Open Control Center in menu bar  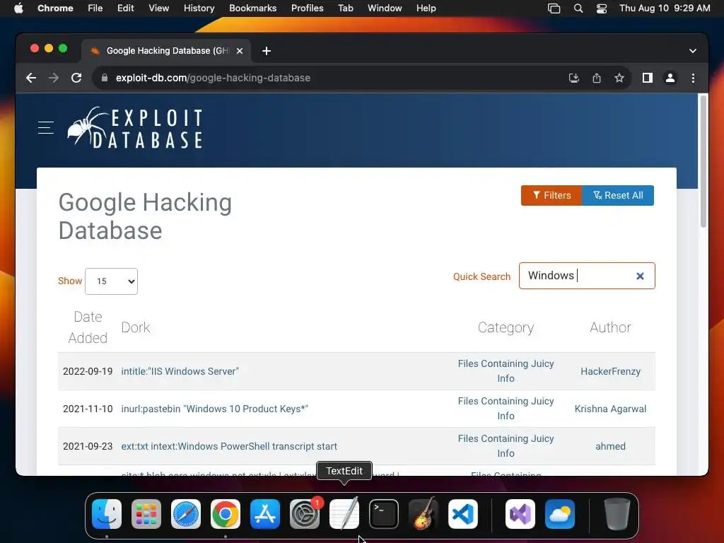pyautogui.click(x=602, y=8)
